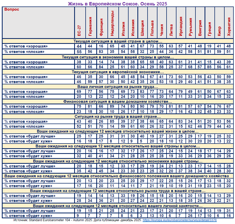Select "Текущая ситуация в вашей стране в целом" heading
Image resolution: width=235 pixels, height=224 pixels.
click(x=118, y=41)
